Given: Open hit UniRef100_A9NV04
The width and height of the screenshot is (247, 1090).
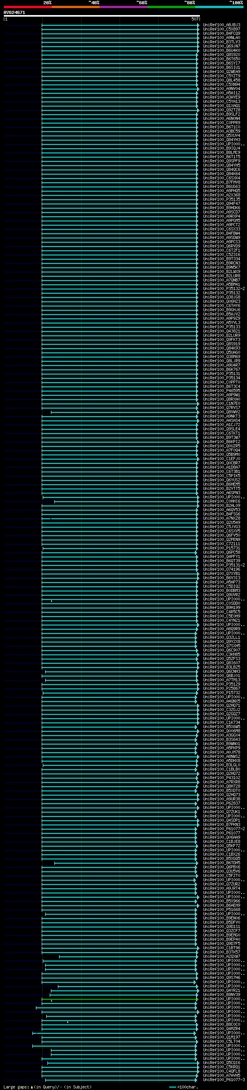Looking at the screenshot, I should coord(222,89).
